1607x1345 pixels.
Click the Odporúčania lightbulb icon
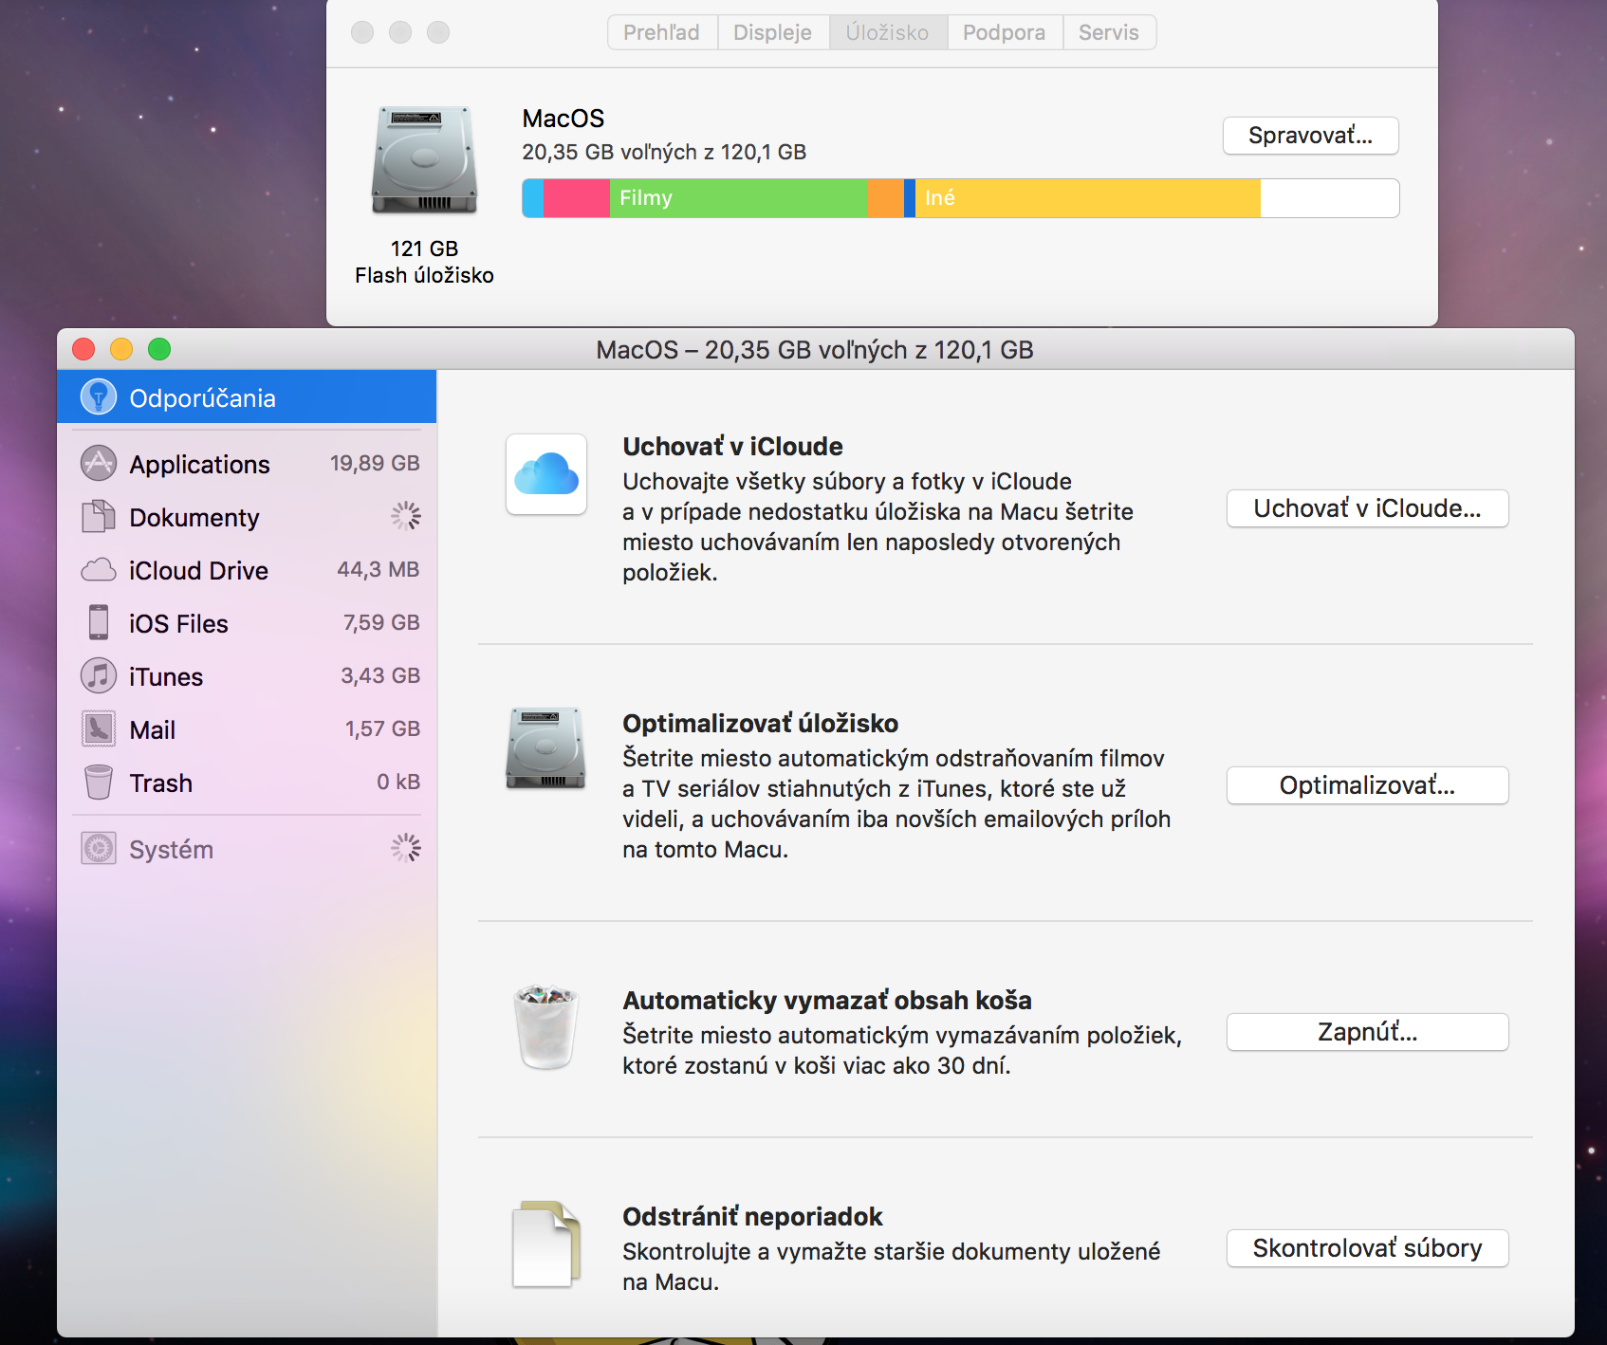point(98,397)
